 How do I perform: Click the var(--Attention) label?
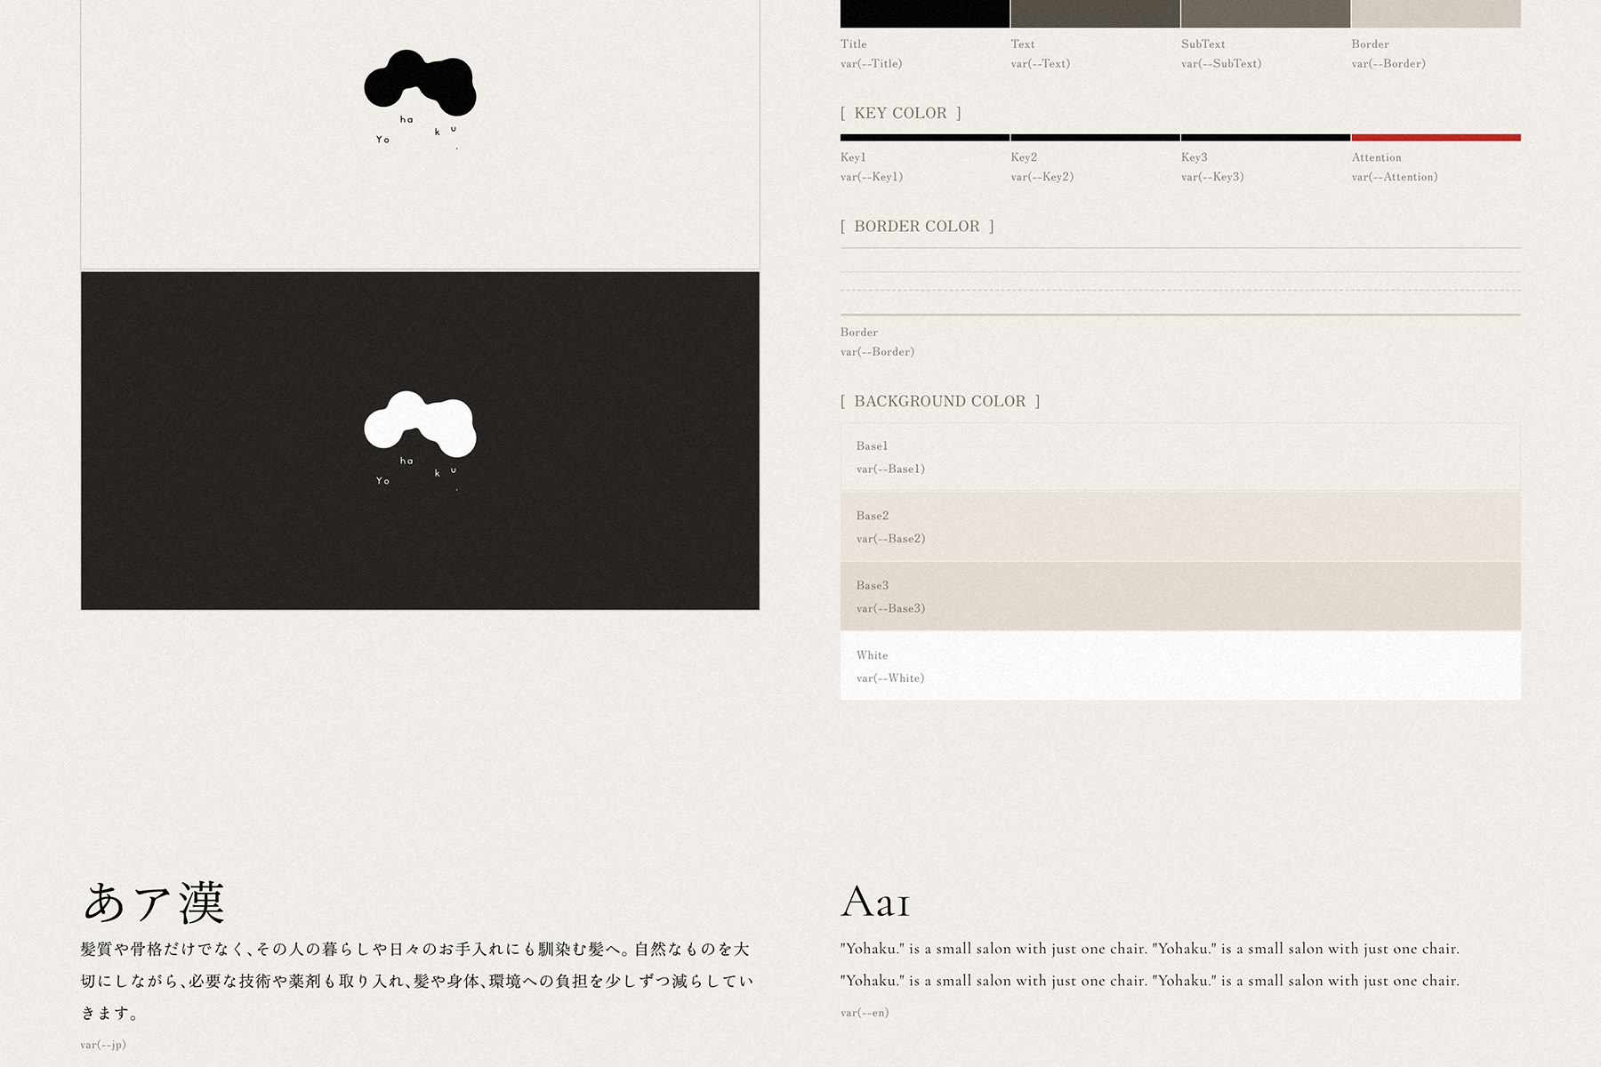tap(1395, 177)
